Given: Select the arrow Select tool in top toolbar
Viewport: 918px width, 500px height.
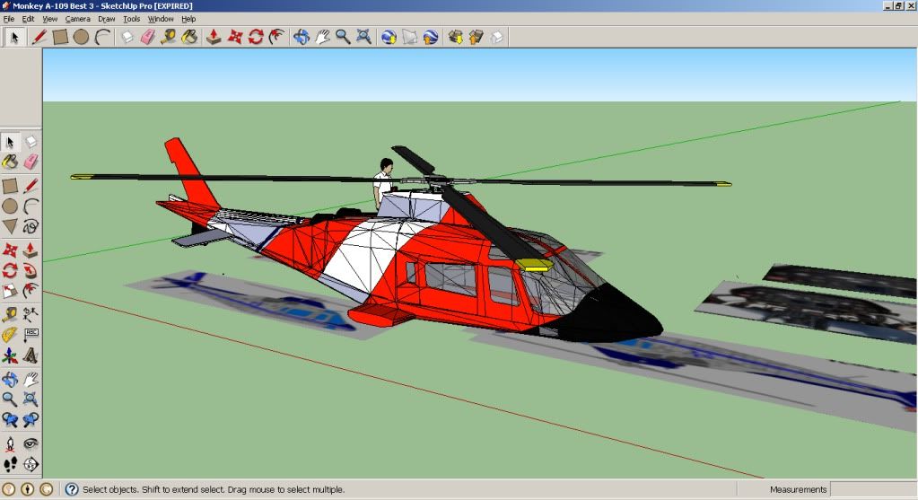Looking at the screenshot, I should click(14, 37).
